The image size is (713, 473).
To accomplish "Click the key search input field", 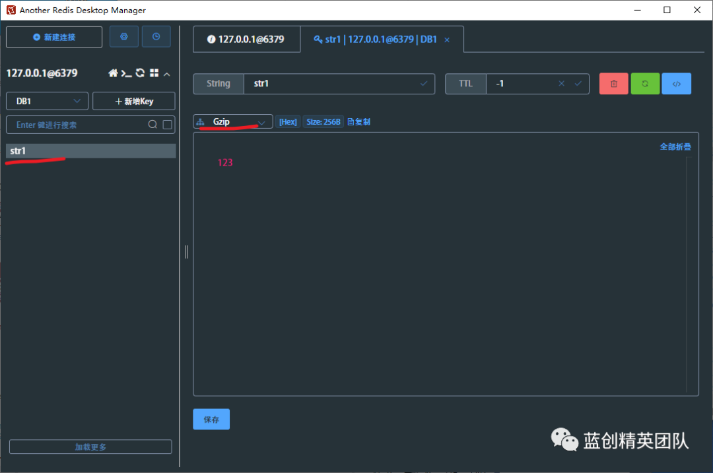I will tap(79, 125).
